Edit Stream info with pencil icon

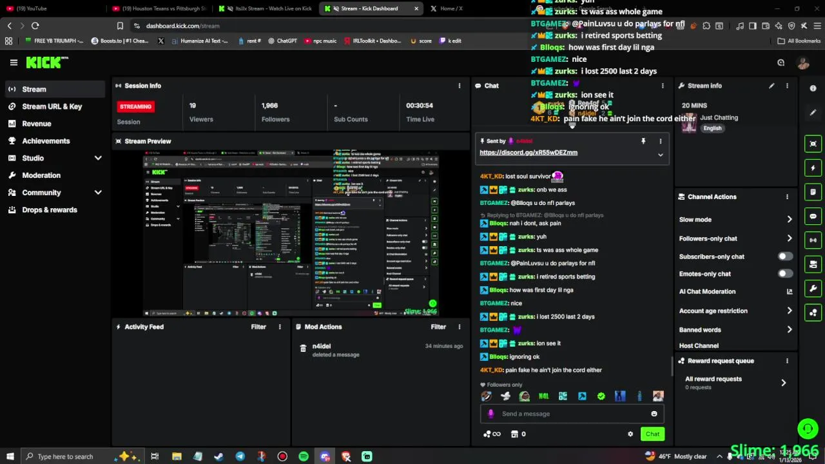pos(772,86)
